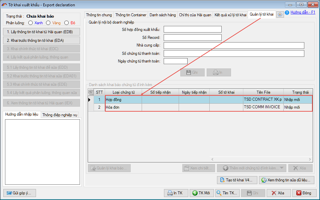Click the blue help question mark icon
Screen dimensions: 320x200
[287, 13]
